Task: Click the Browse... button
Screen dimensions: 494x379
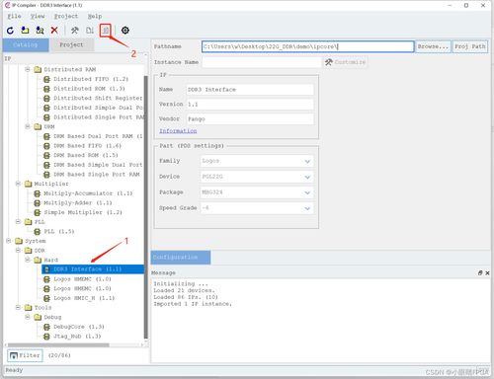Action: click(433, 46)
